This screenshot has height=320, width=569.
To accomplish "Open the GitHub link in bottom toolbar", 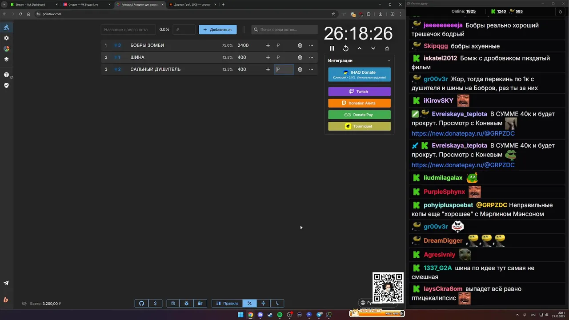I will click(x=141, y=304).
